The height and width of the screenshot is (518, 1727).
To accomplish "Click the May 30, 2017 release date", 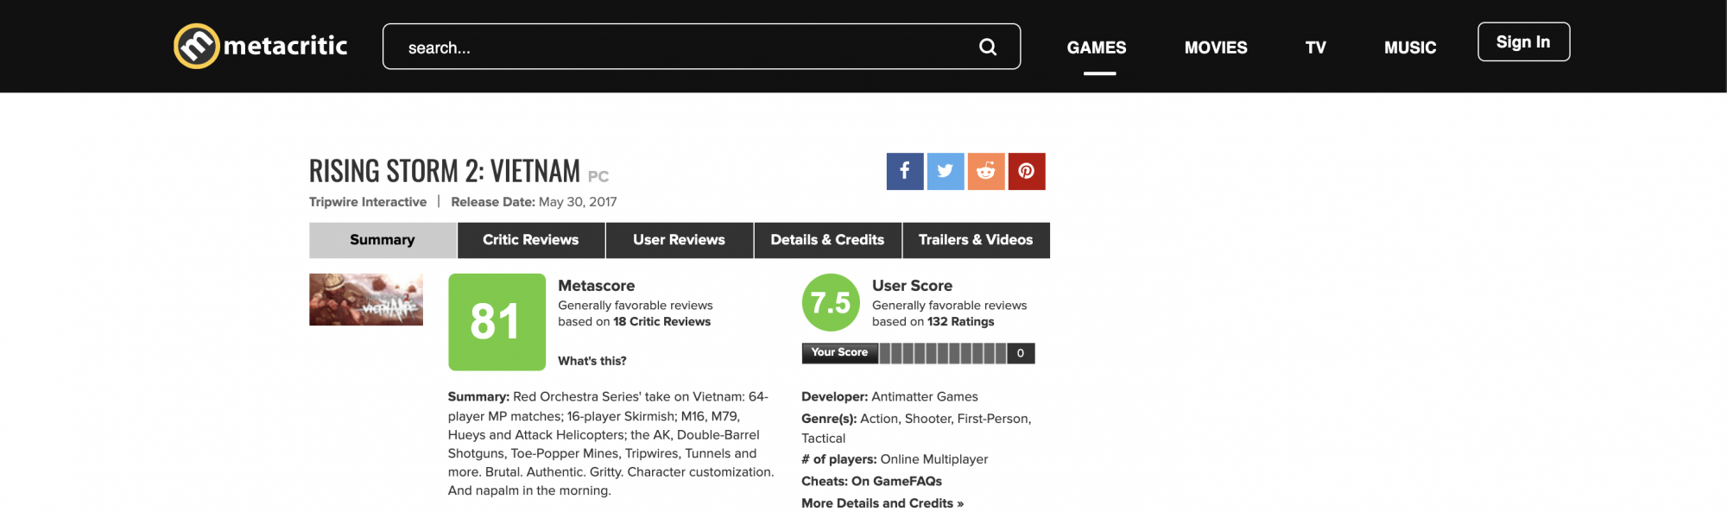I will [578, 202].
